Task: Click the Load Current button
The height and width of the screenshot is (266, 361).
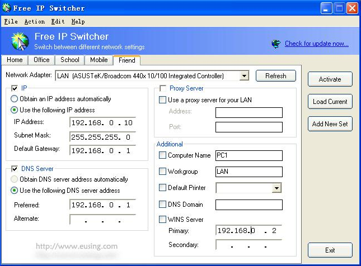Action: [330, 102]
